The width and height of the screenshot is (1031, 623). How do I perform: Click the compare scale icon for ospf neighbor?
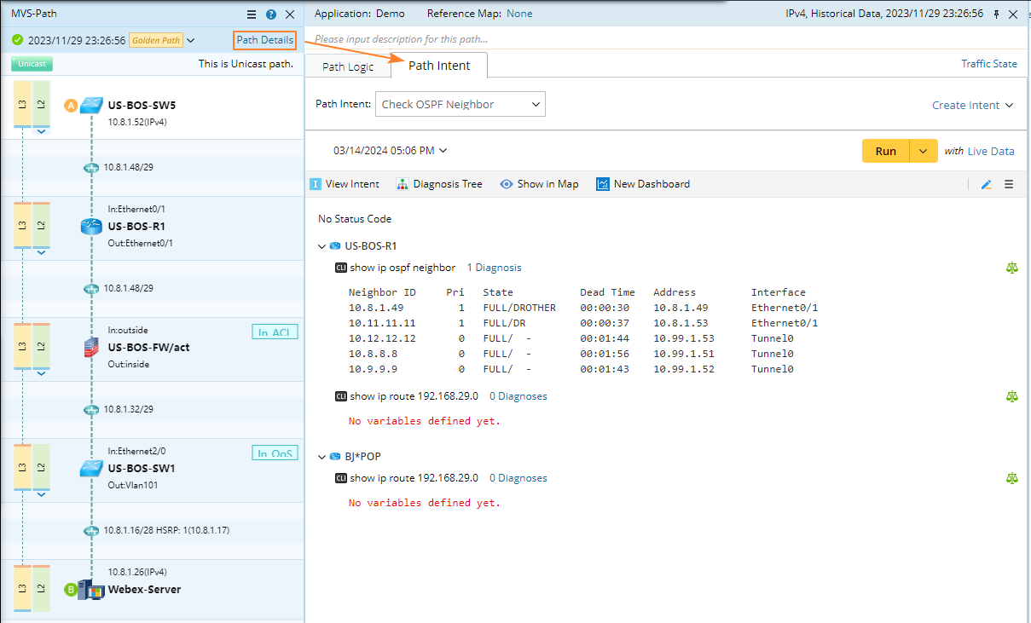pyautogui.click(x=1012, y=268)
